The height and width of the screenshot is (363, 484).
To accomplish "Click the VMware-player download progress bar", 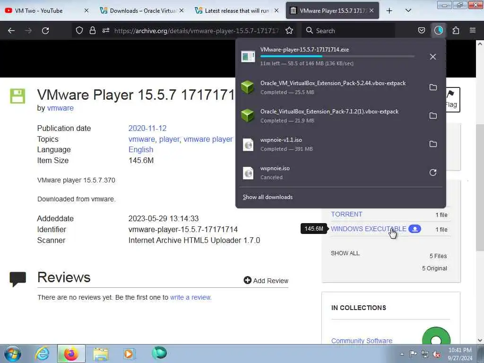I will point(337,56).
